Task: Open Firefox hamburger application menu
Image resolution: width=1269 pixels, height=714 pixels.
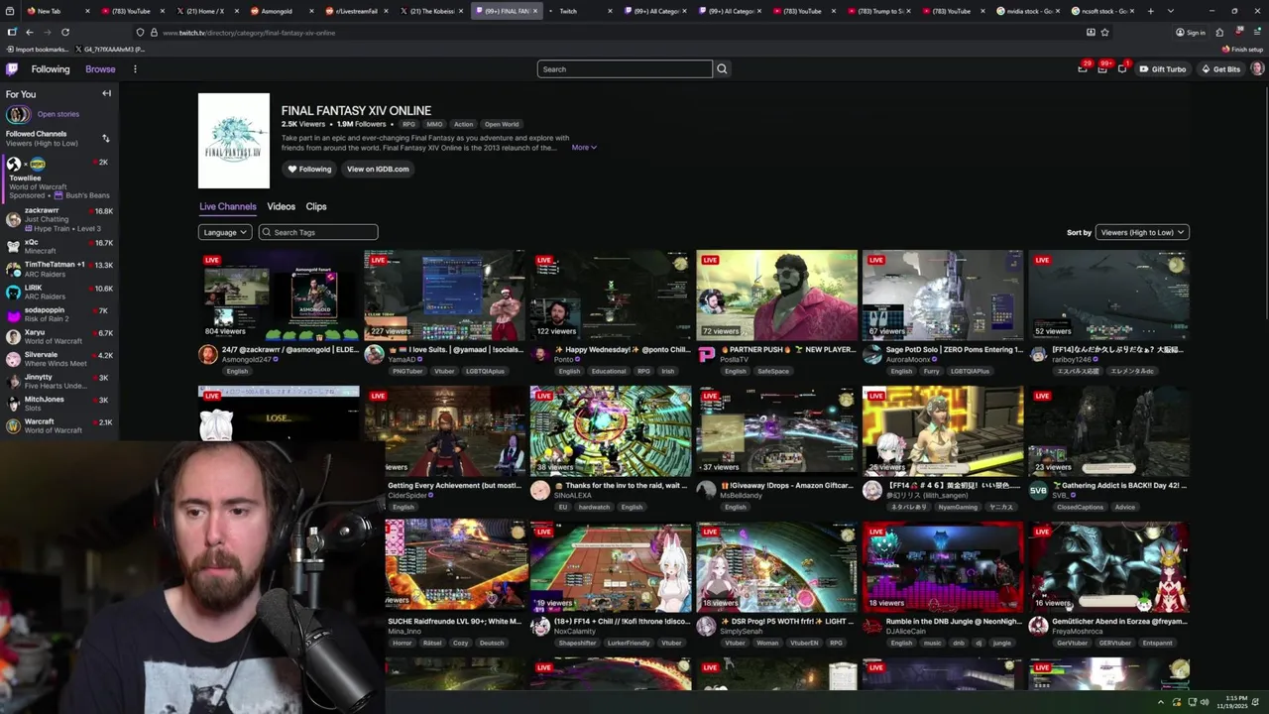Action: coord(1258,32)
